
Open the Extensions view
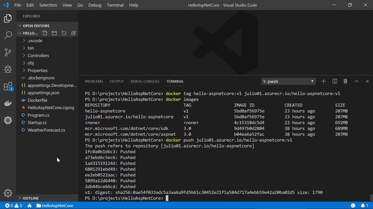coord(8,87)
